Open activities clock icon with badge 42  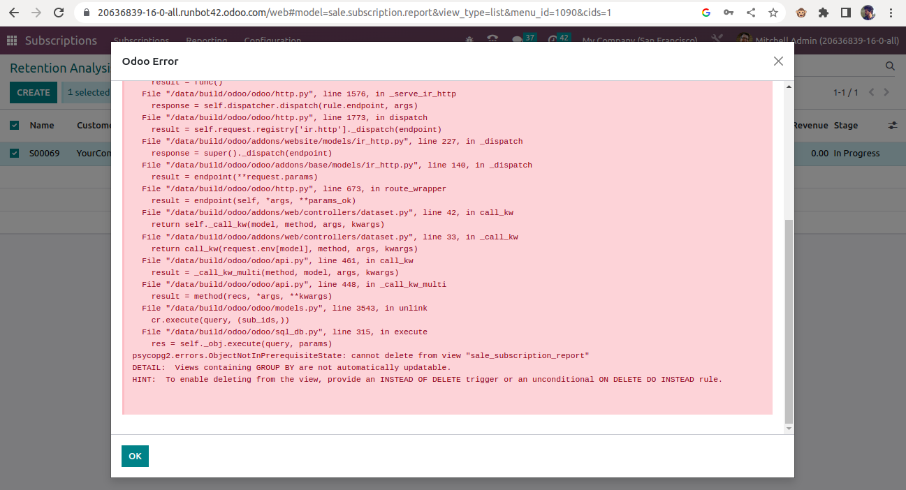(x=558, y=38)
